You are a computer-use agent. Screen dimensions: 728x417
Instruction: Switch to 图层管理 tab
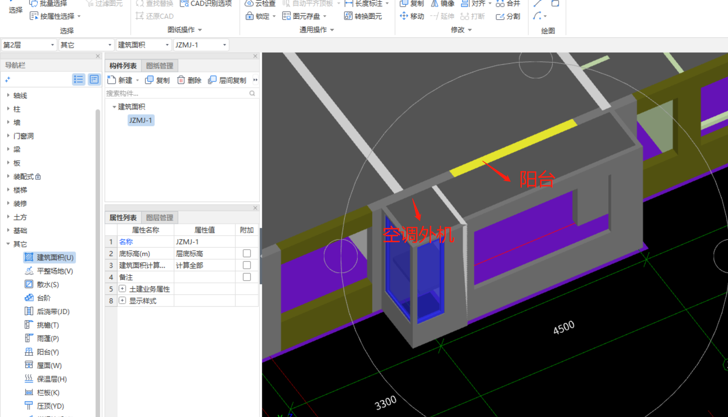tap(160, 217)
